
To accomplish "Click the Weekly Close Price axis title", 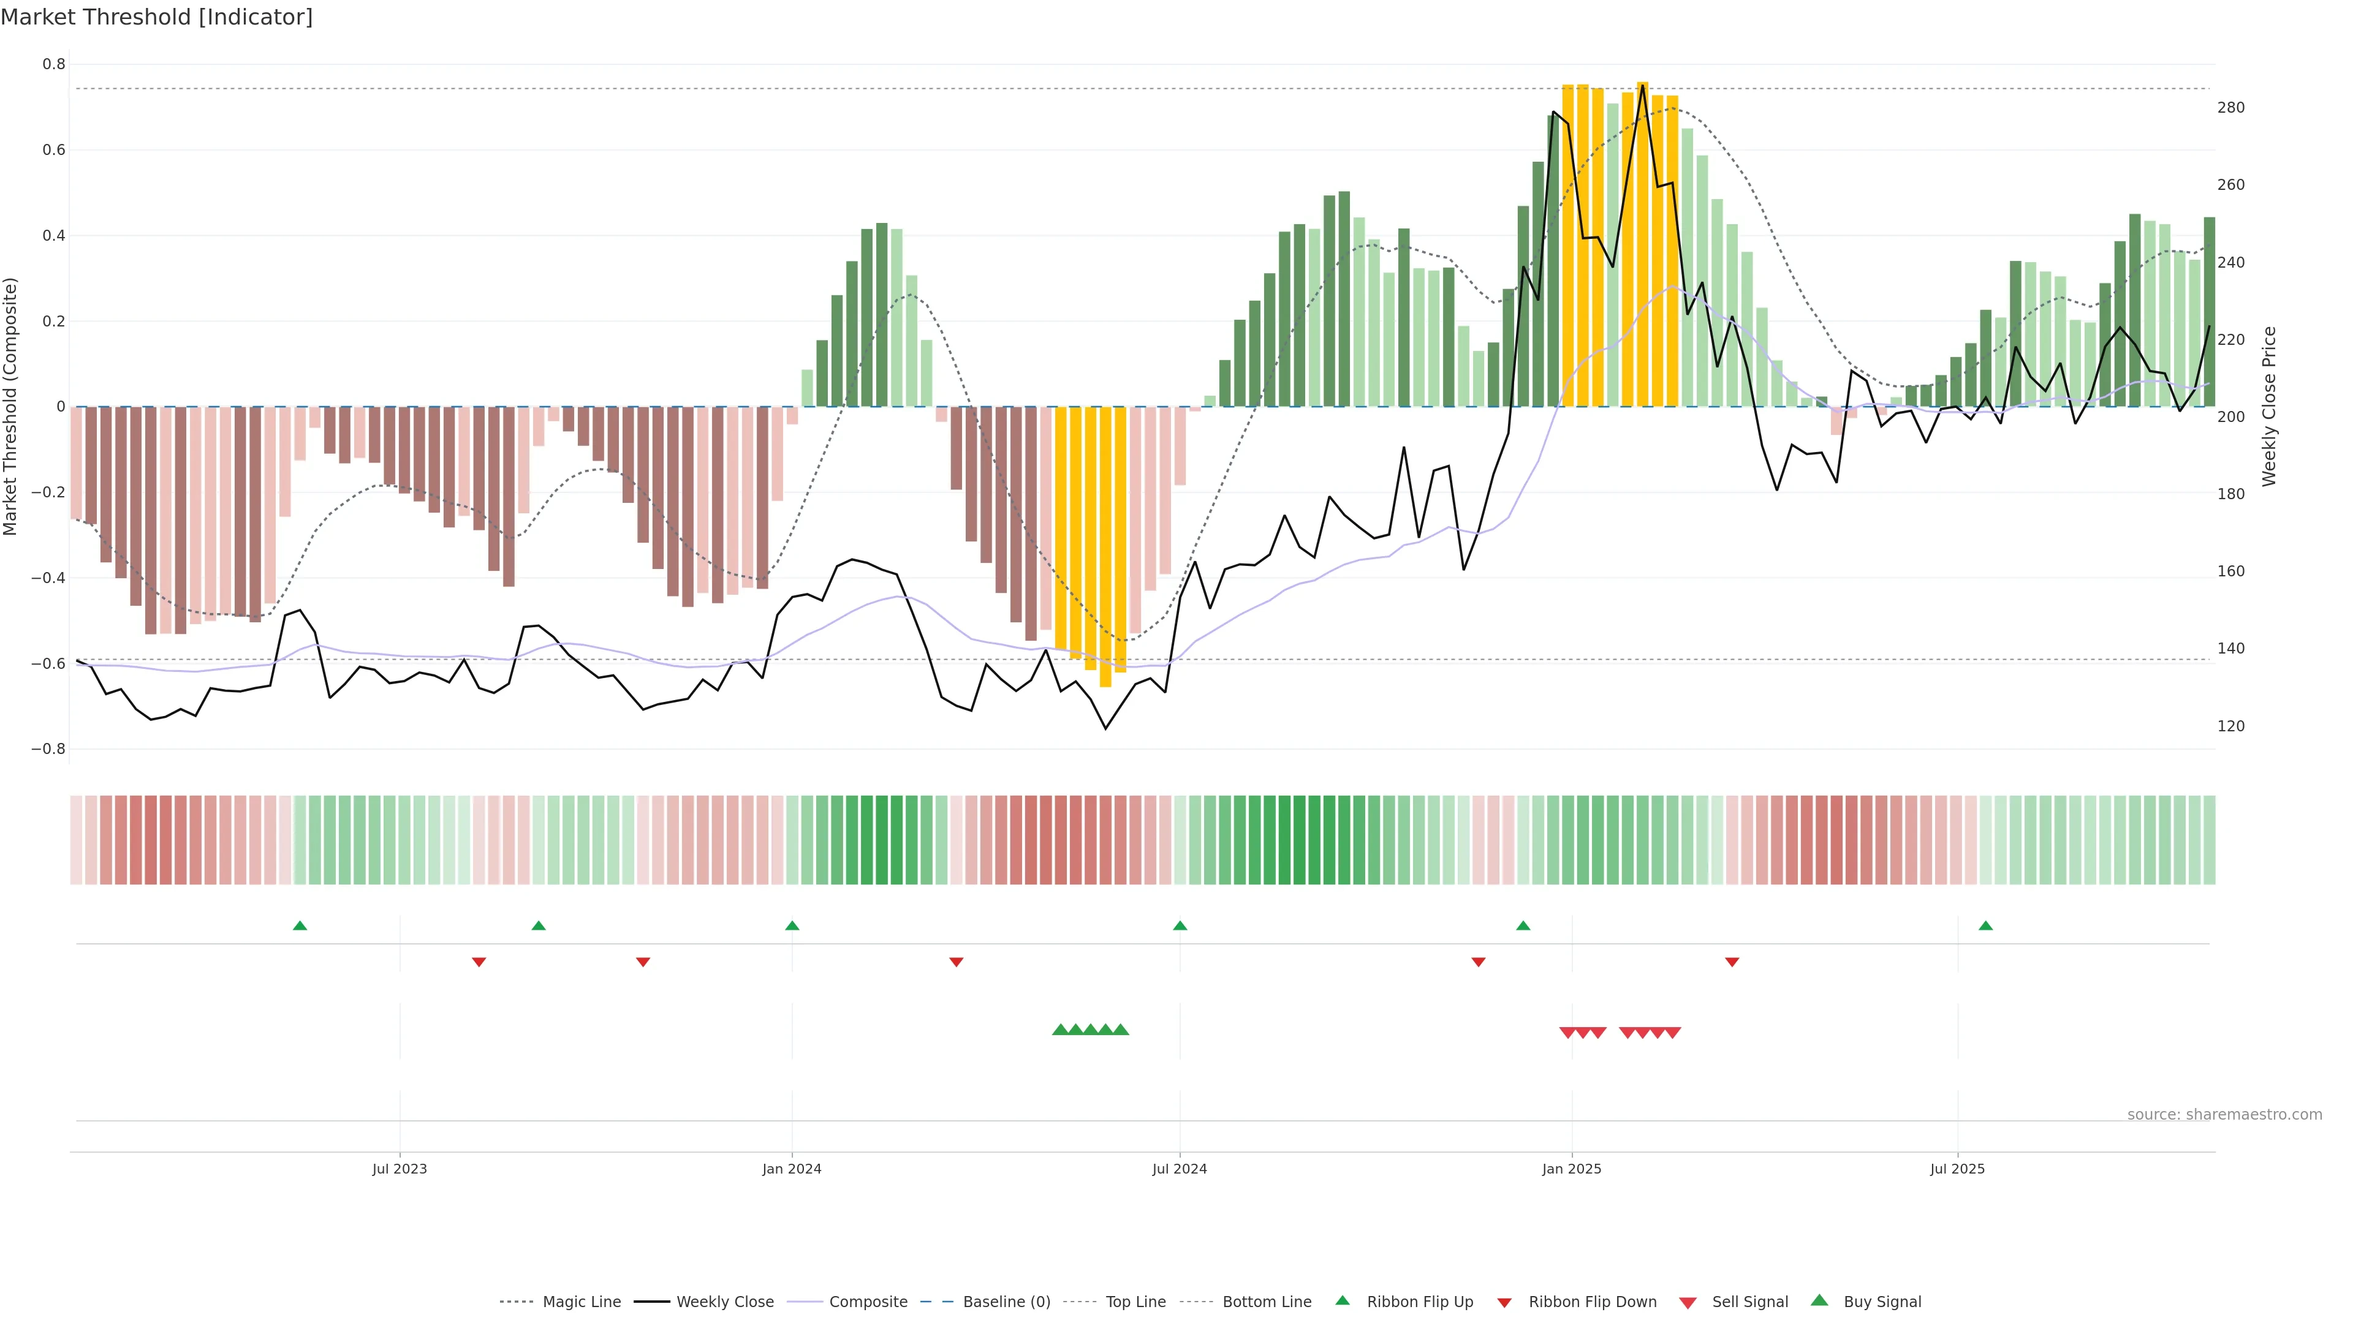I will [2270, 406].
